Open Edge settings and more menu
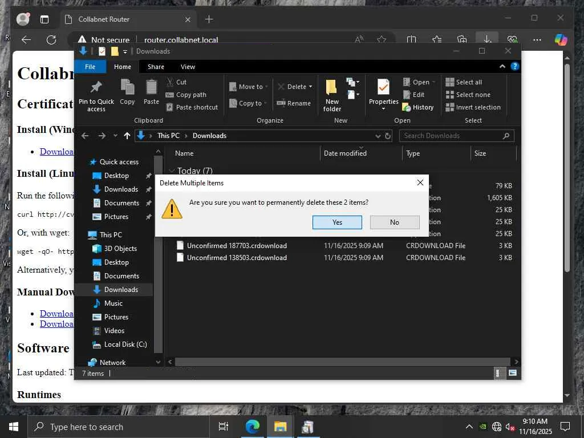 tap(537, 39)
